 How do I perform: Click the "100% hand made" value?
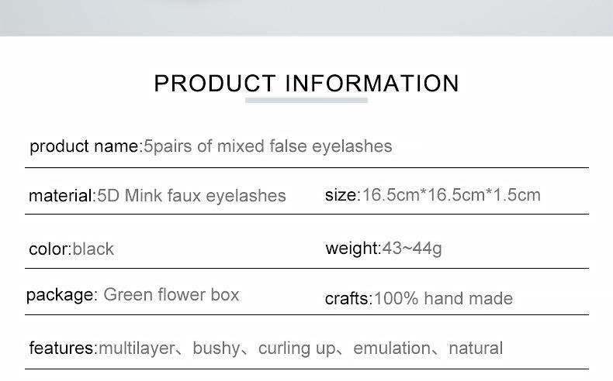[443, 299]
